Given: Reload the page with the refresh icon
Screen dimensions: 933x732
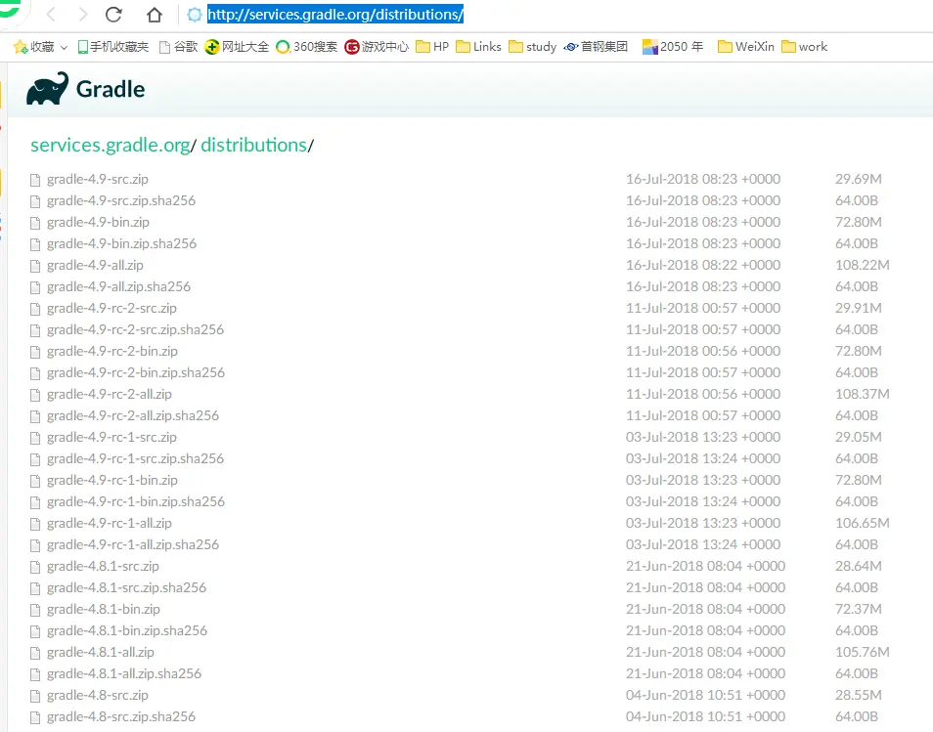Looking at the screenshot, I should [x=113, y=15].
